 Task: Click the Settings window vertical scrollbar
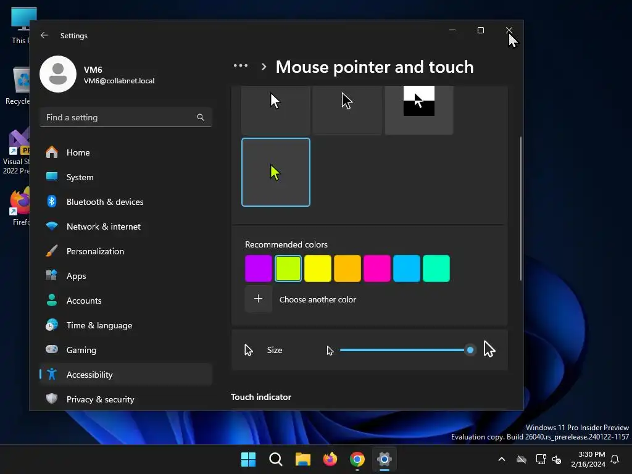click(521, 209)
